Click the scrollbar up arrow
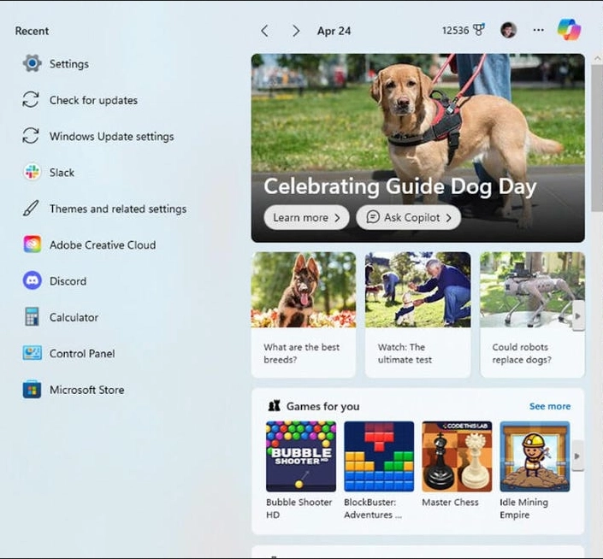 [x=597, y=59]
